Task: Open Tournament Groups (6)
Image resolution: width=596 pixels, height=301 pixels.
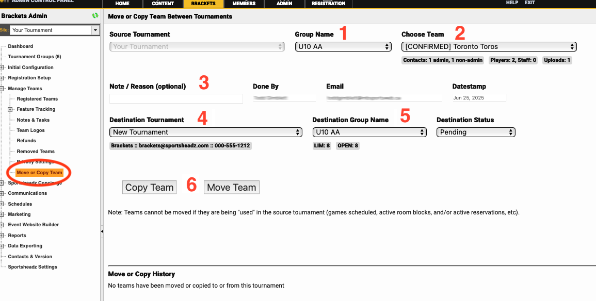Action: 35,57
